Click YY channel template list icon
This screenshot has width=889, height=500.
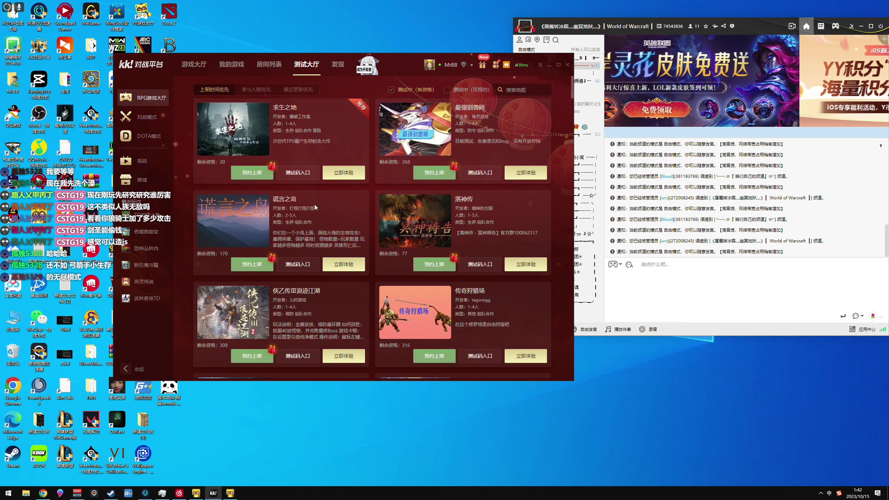(x=821, y=26)
